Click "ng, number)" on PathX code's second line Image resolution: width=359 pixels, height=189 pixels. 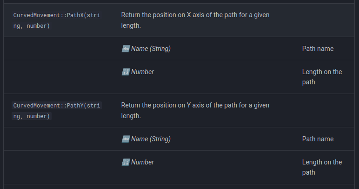coord(32,26)
